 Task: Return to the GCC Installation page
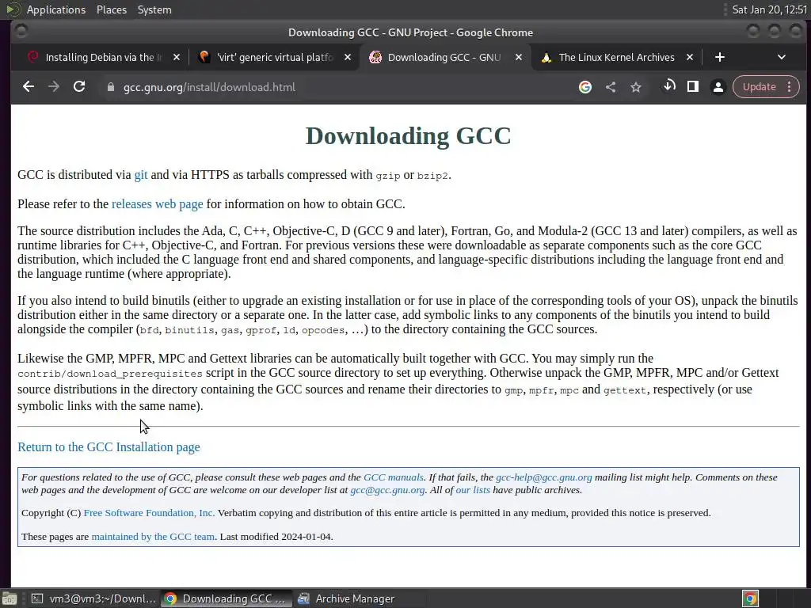pyautogui.click(x=109, y=446)
